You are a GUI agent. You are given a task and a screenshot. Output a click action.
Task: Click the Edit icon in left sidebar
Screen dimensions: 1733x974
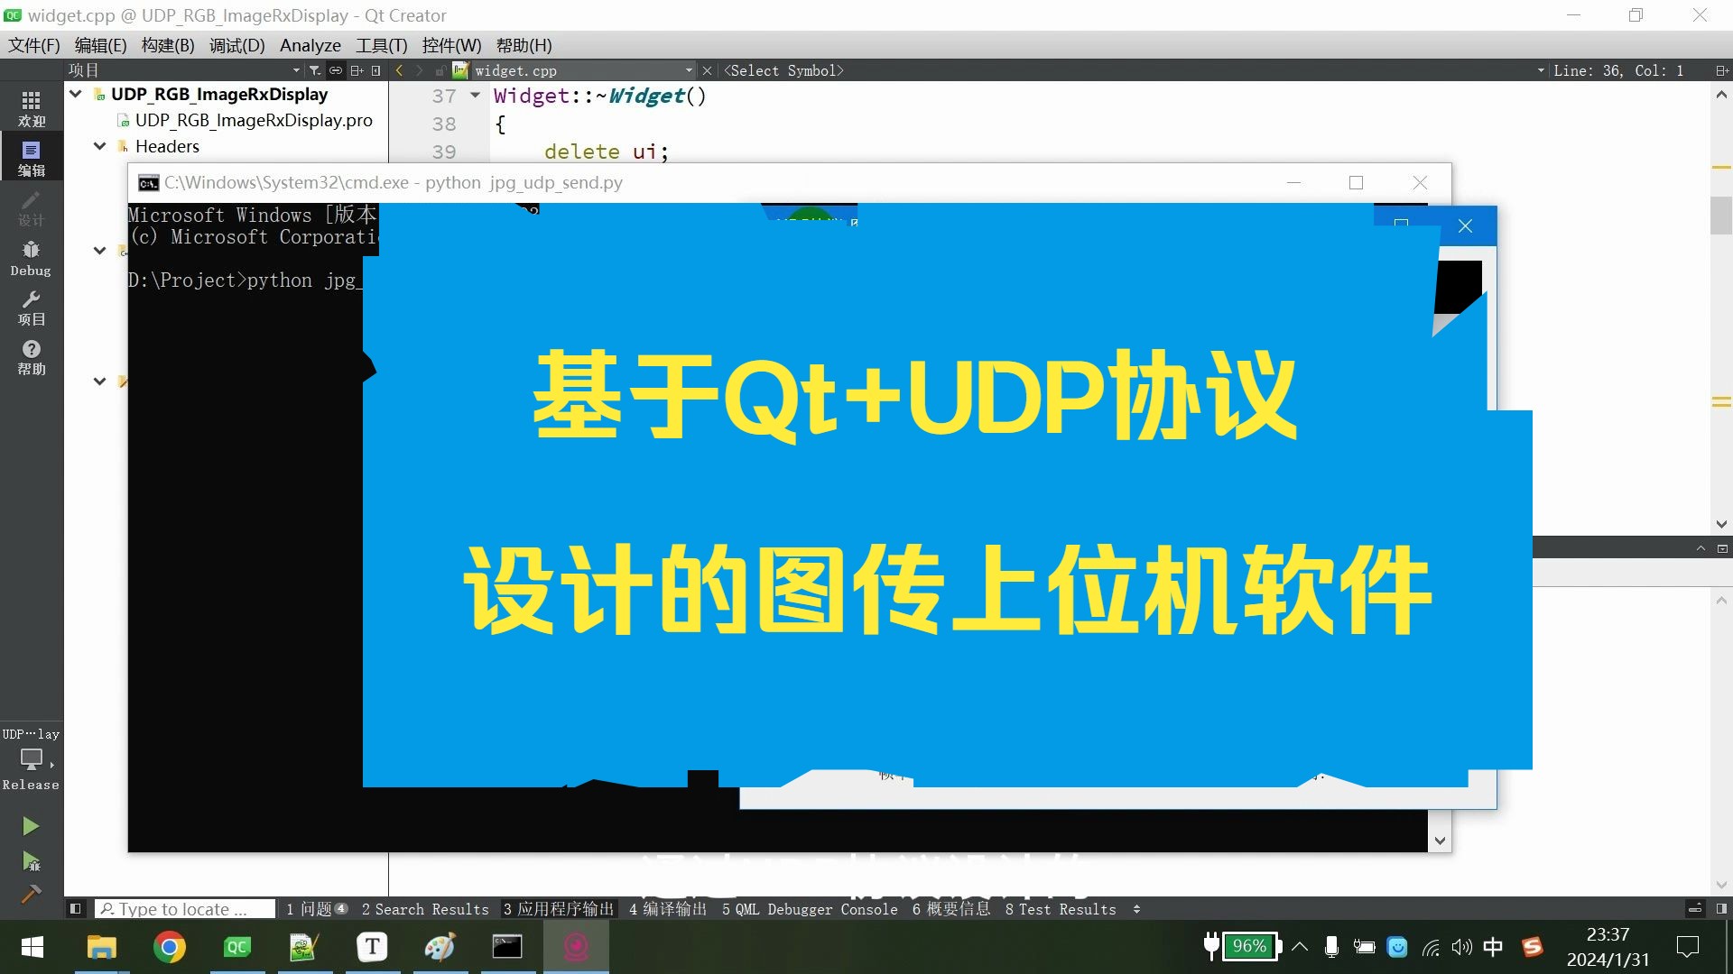(x=31, y=154)
